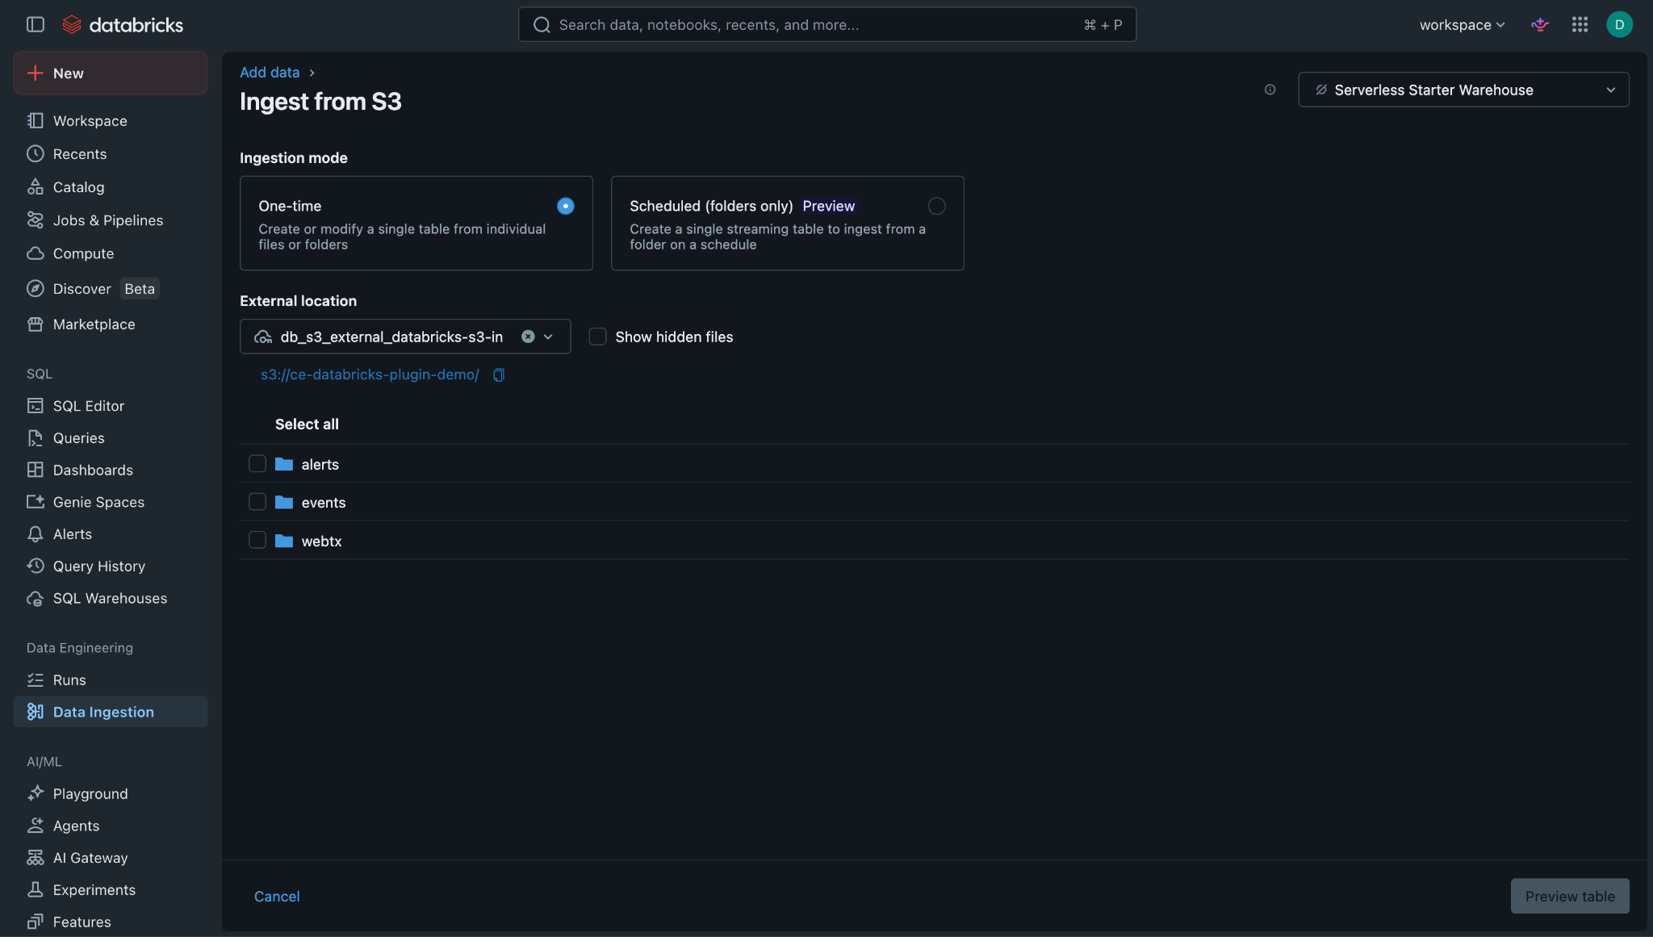Click the alerts folder icon

pos(284,464)
